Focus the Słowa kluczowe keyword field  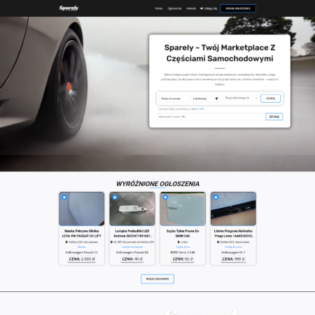(x=174, y=99)
